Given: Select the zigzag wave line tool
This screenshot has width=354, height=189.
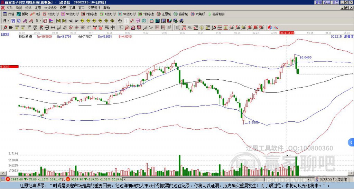Looking at the screenshot, I should [151, 28].
